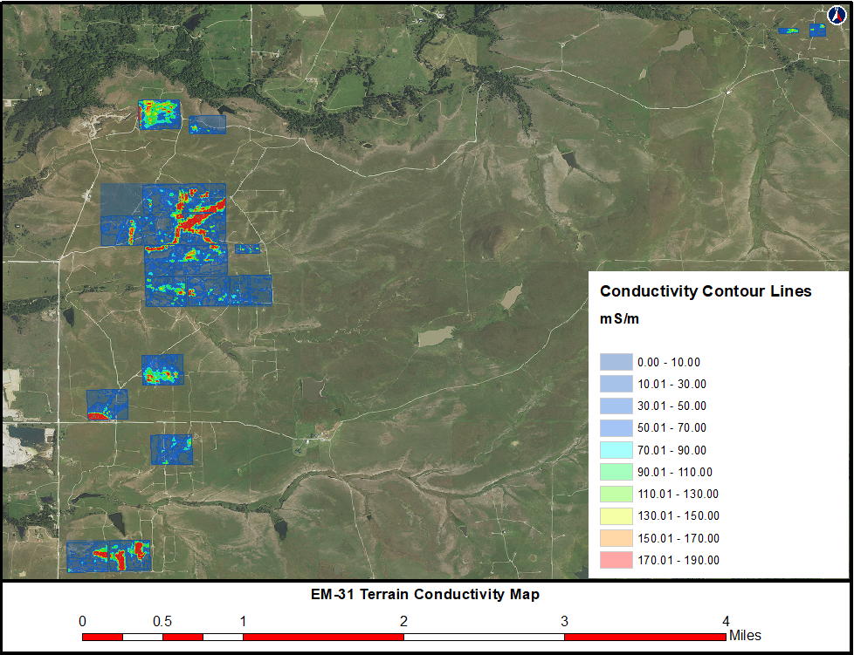Viewport: 854px width, 655px height.
Task: Click the Conductivity Contour Lines legend title
Action: pos(706,290)
